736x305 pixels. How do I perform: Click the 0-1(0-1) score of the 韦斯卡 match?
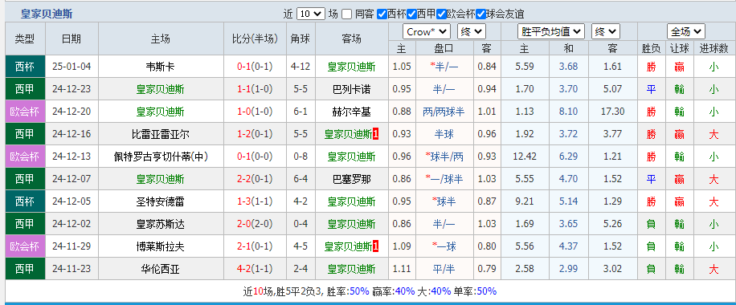point(255,67)
